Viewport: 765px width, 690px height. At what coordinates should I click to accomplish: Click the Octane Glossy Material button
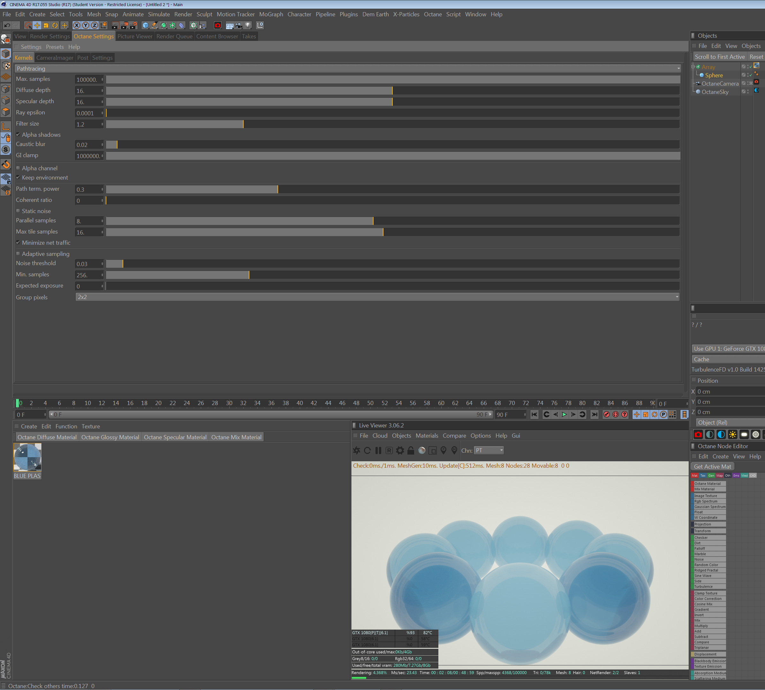(x=110, y=437)
